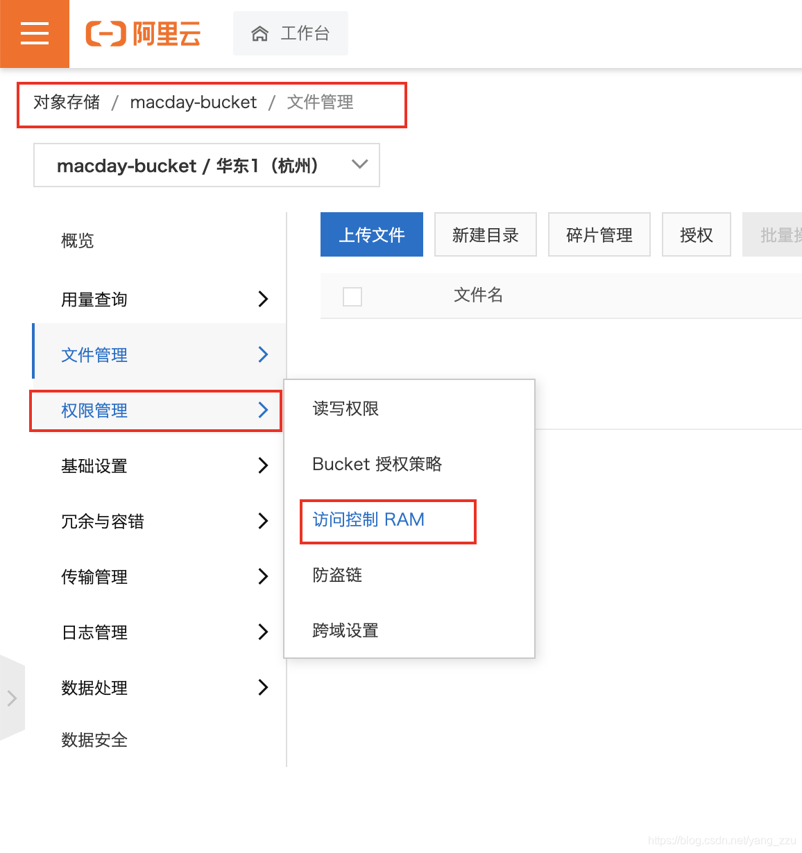Expand the 日志管理 submenu
Image resolution: width=802 pixels, height=853 pixels.
pyautogui.click(x=94, y=632)
